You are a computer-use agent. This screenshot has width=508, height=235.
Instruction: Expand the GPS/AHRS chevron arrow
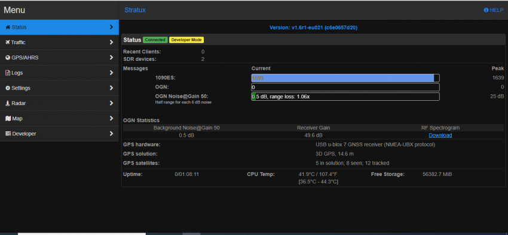click(x=111, y=57)
